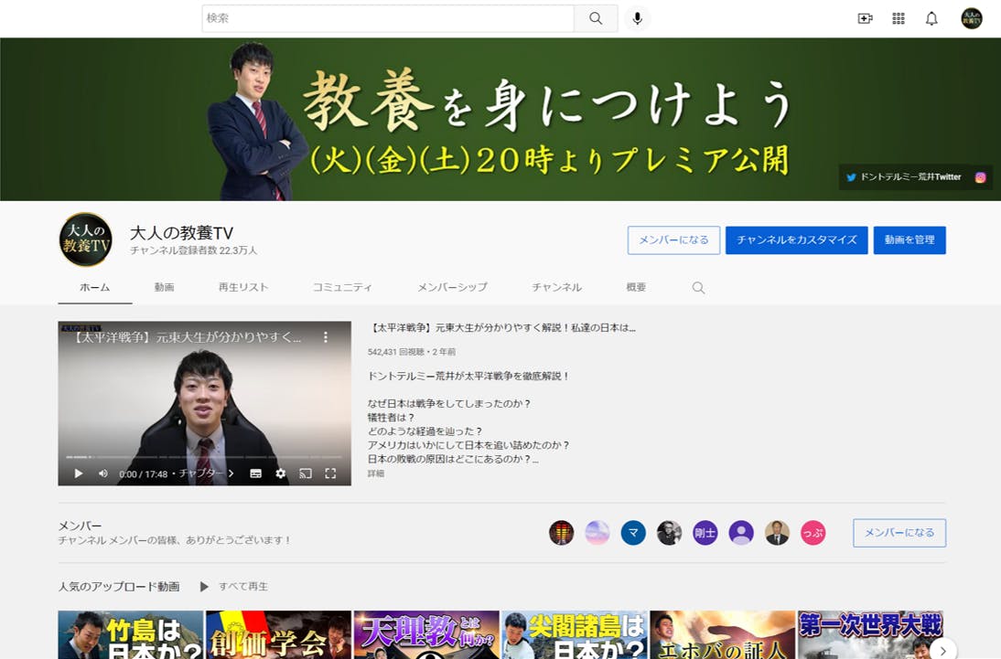Open the three-dot menu on video player
This screenshot has height=659, width=1001.
click(325, 337)
